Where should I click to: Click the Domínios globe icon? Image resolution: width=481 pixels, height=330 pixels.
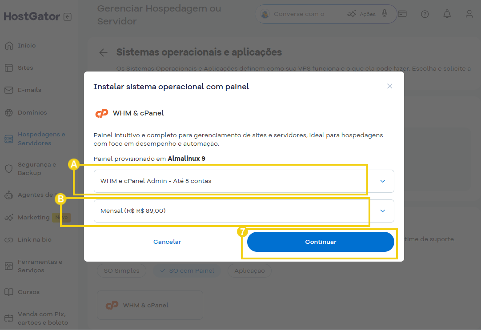click(9, 112)
